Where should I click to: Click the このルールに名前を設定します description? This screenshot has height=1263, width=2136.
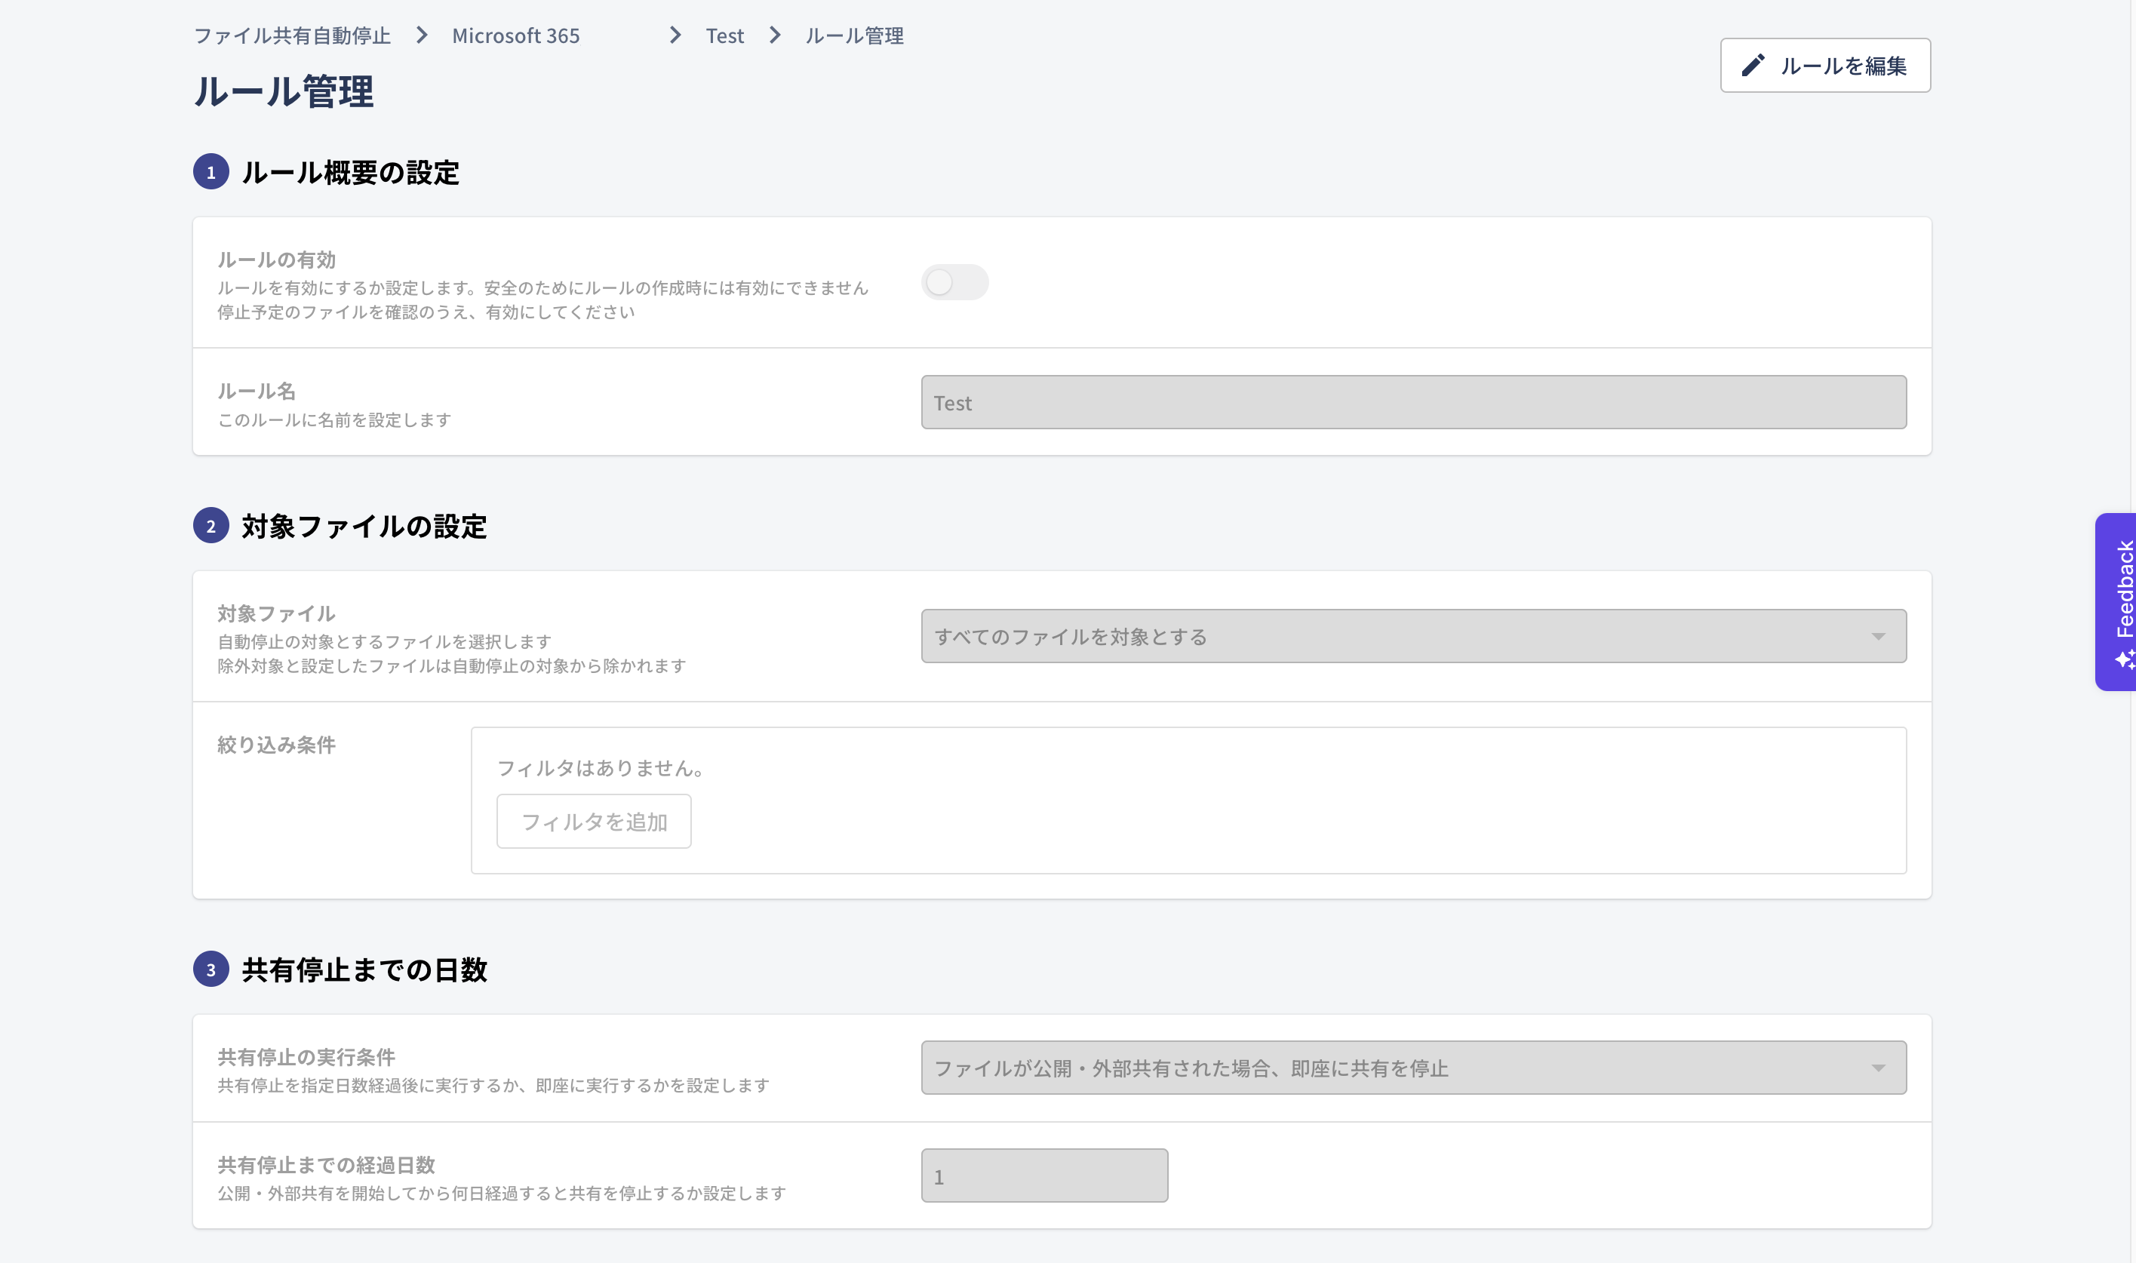(x=334, y=419)
